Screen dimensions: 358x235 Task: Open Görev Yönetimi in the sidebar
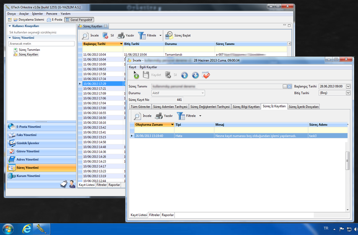click(28, 151)
